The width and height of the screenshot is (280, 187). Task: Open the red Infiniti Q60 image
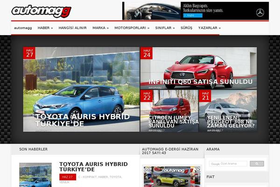point(199,68)
